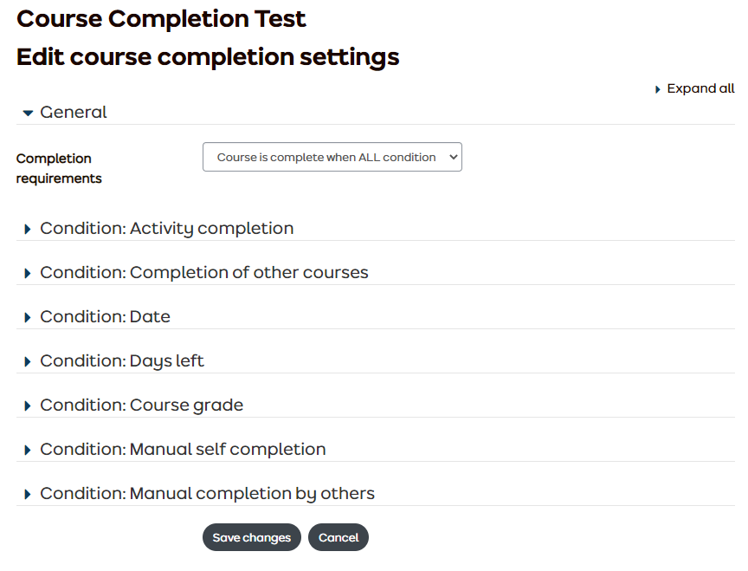Click the triangle icon beside Condition: Date

click(27, 316)
